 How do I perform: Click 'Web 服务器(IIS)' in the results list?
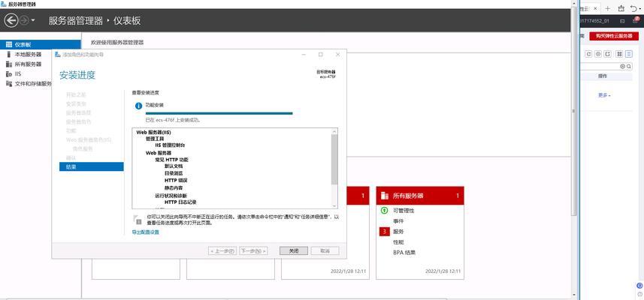tap(153, 133)
